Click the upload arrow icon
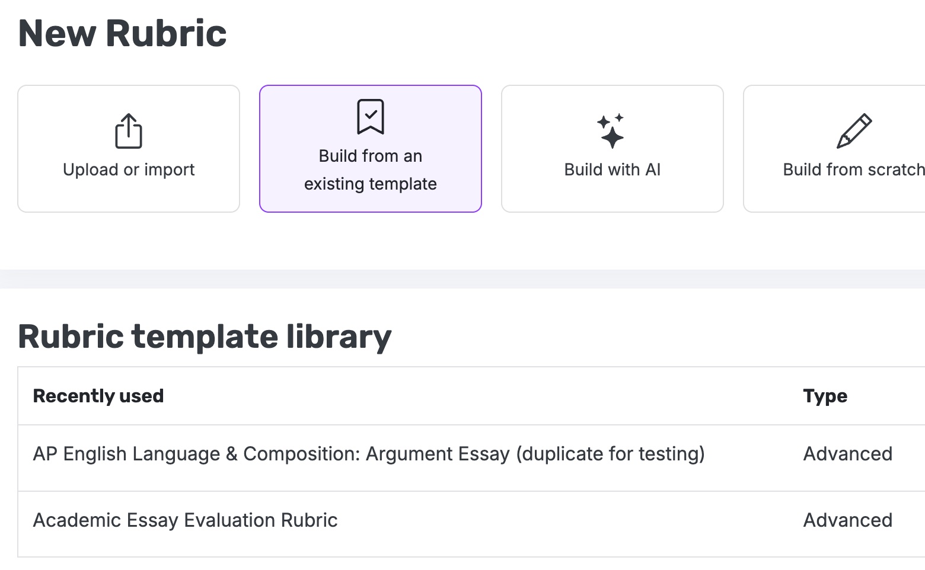The height and width of the screenshot is (570, 925). [129, 131]
